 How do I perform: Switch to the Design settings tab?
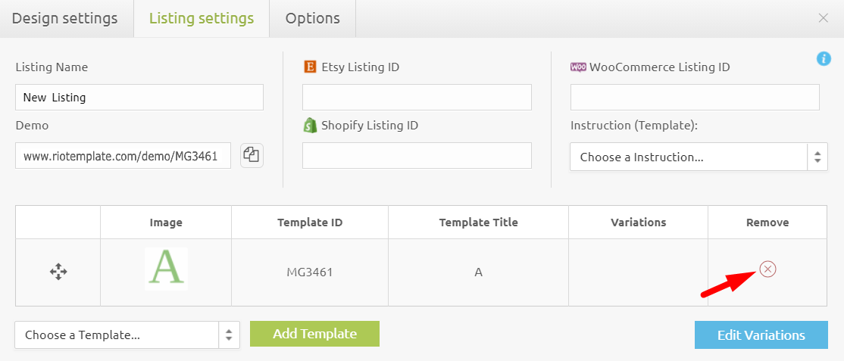tap(65, 18)
